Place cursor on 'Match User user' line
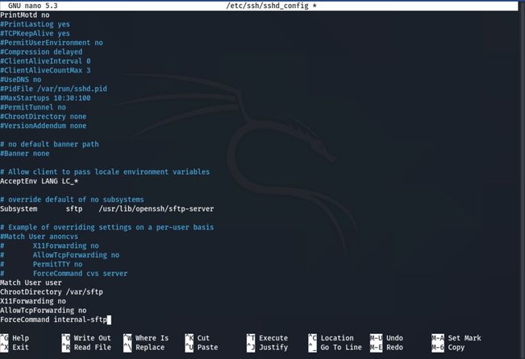The height and width of the screenshot is (359, 525). click(31, 283)
